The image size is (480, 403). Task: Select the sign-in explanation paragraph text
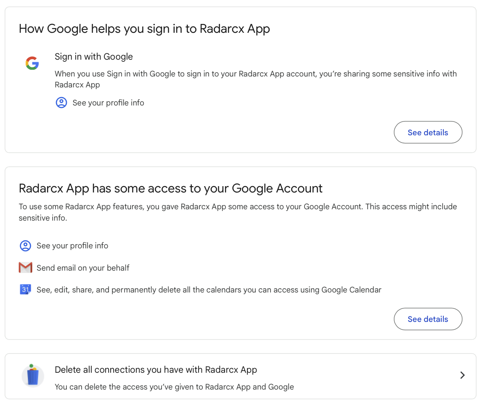256,79
